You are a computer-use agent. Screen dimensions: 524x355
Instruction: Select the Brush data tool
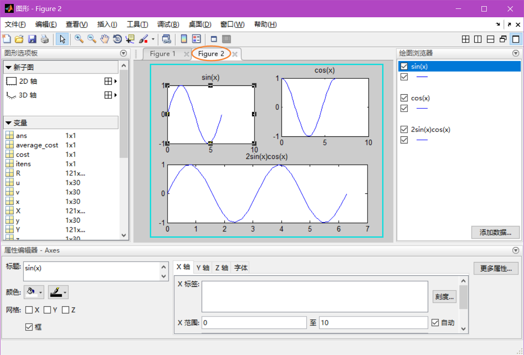(x=143, y=39)
